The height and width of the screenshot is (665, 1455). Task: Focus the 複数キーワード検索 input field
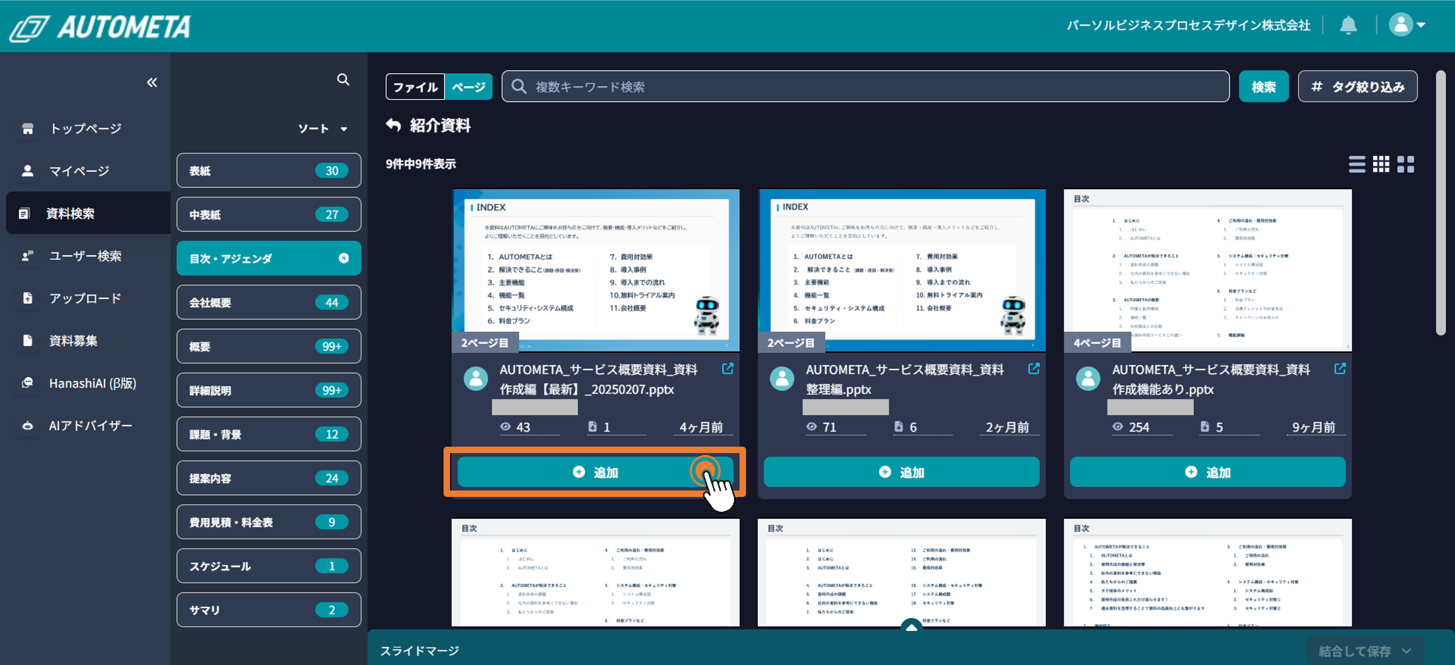[x=865, y=86]
